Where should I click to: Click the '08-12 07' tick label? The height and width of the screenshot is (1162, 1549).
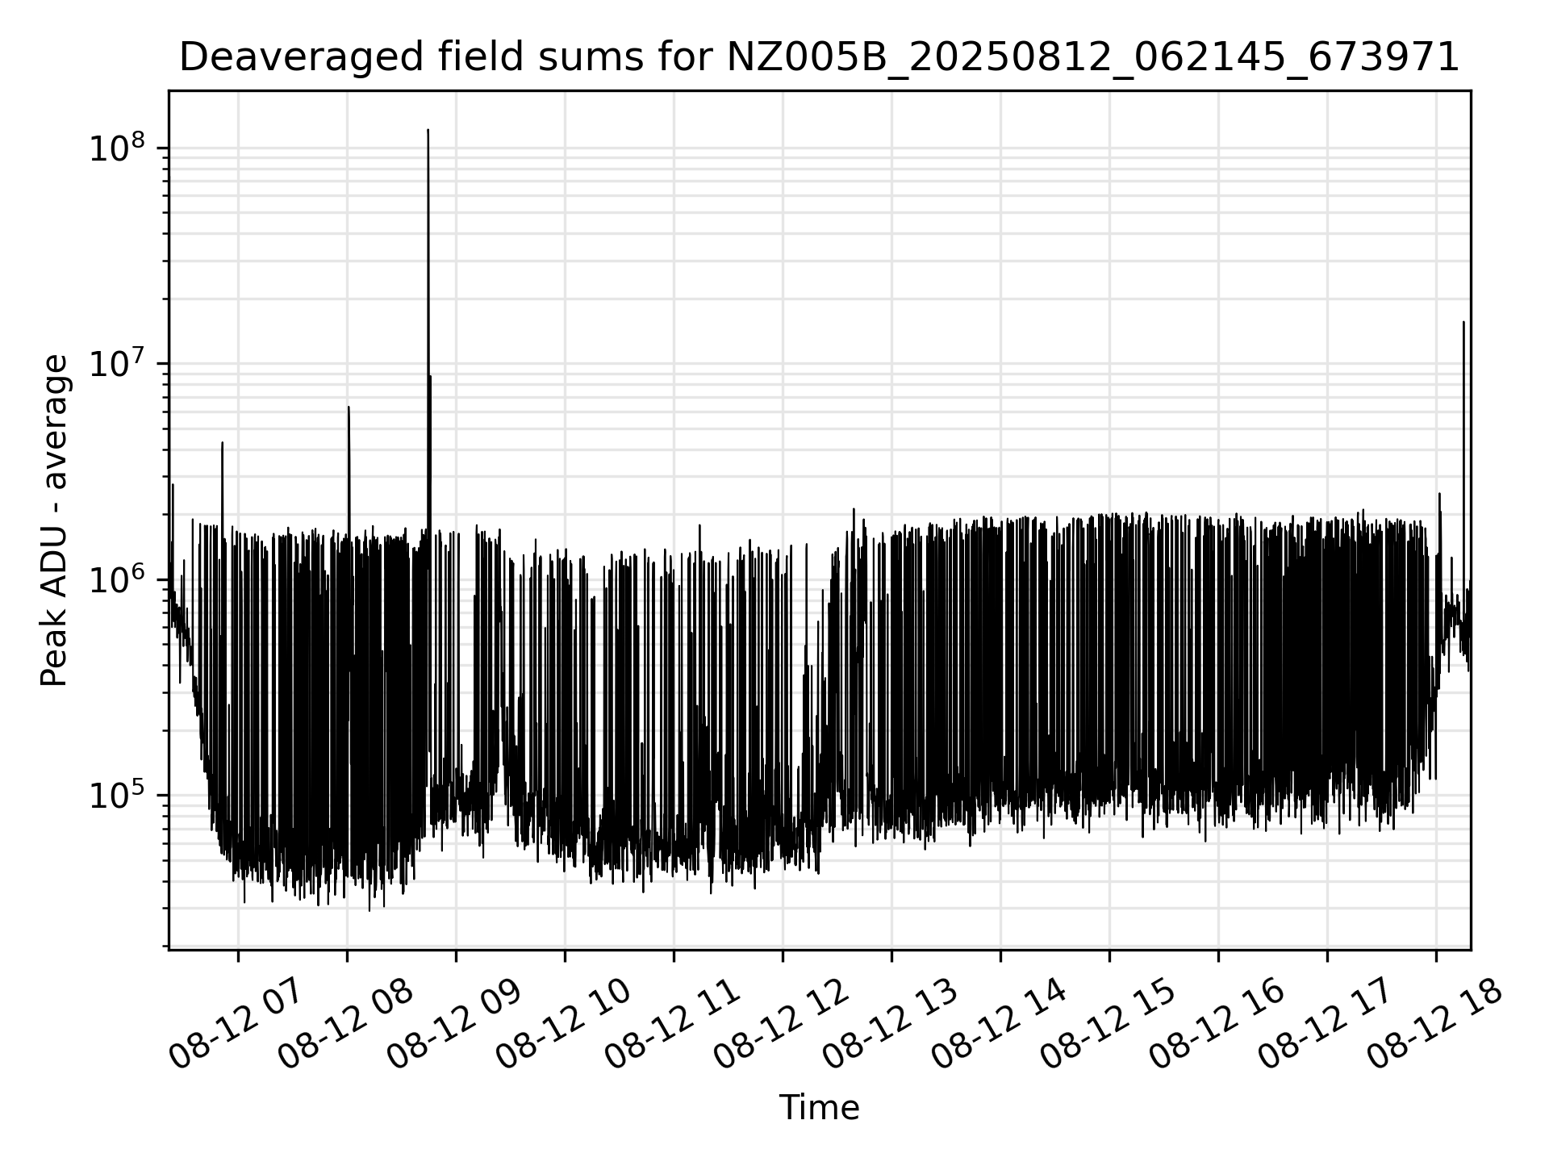coord(236,1022)
